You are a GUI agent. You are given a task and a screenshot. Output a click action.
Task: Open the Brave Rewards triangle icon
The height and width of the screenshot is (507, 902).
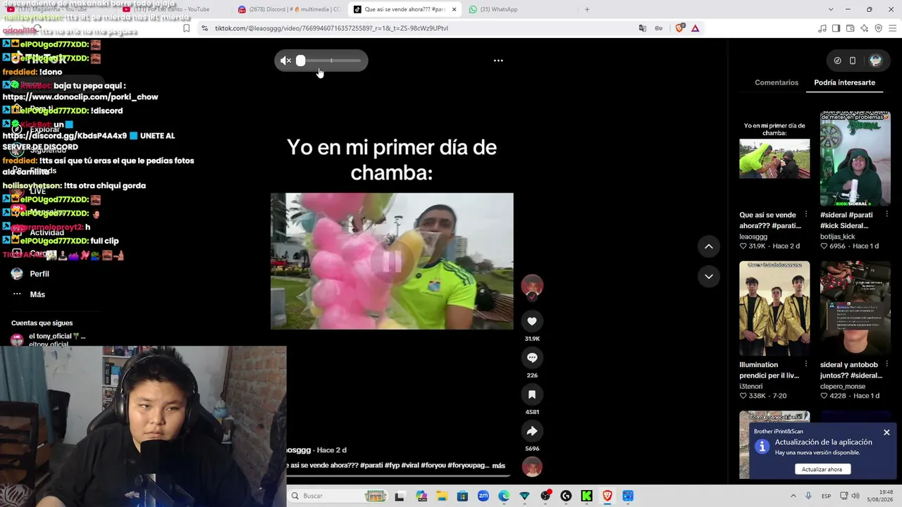click(x=695, y=28)
